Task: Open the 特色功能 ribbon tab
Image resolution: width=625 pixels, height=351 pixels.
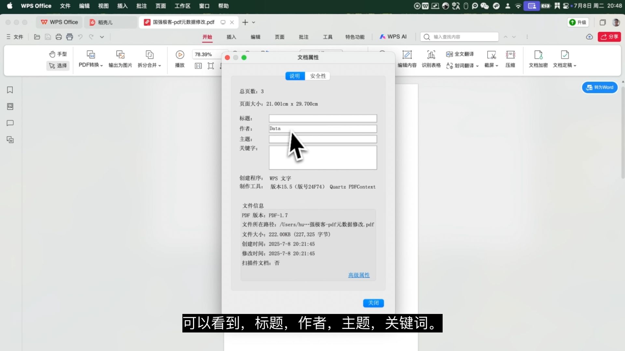Action: [355, 37]
